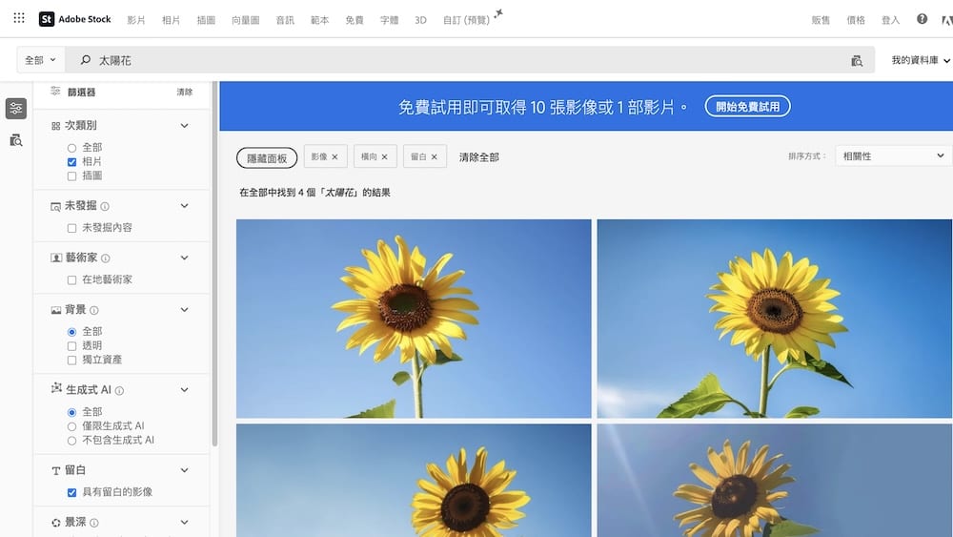953x537 pixels.
Task: Click info icon next to 景深
Action: click(94, 523)
